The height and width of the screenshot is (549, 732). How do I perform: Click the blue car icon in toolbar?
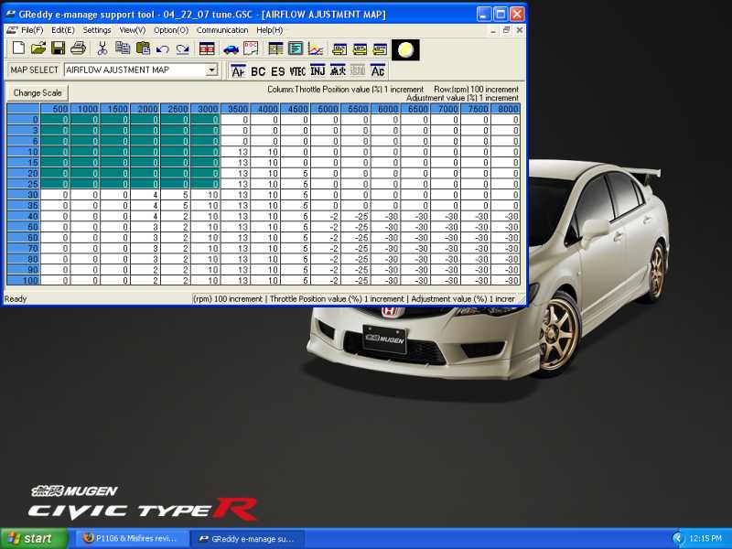coord(230,48)
